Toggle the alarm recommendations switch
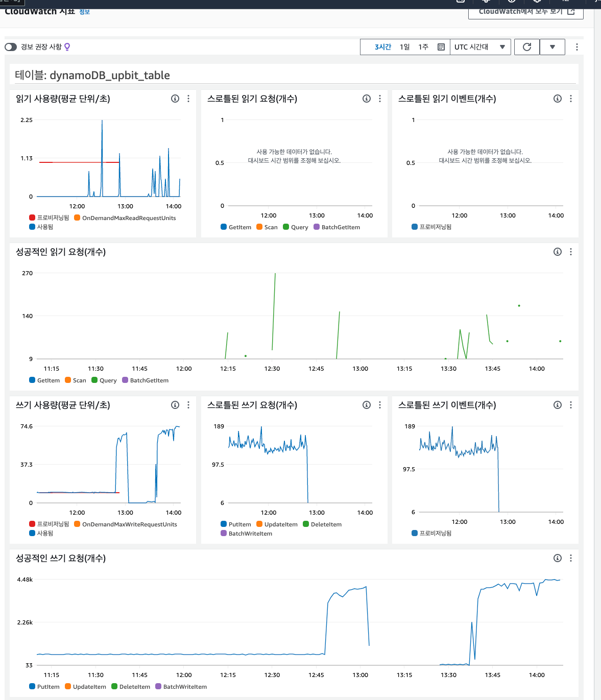This screenshot has height=700, width=601. (x=11, y=47)
